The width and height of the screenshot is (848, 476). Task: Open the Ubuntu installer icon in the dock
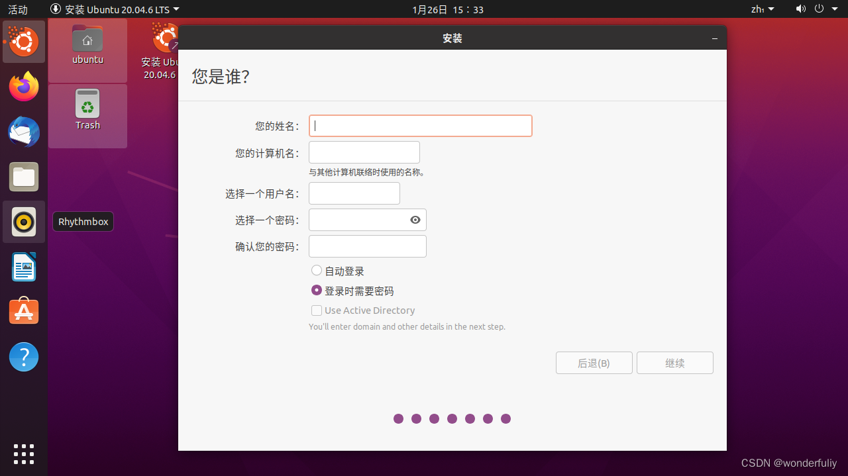(24, 42)
